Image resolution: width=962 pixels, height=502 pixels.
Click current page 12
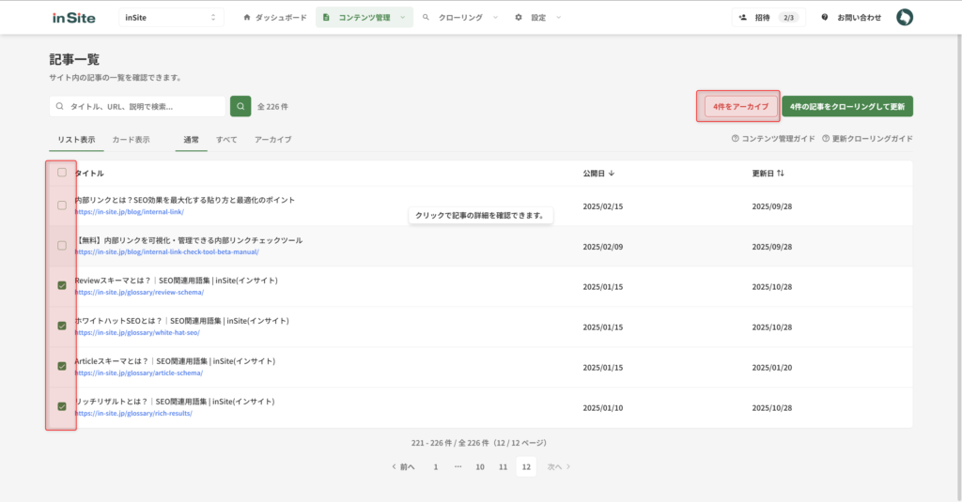coord(526,467)
